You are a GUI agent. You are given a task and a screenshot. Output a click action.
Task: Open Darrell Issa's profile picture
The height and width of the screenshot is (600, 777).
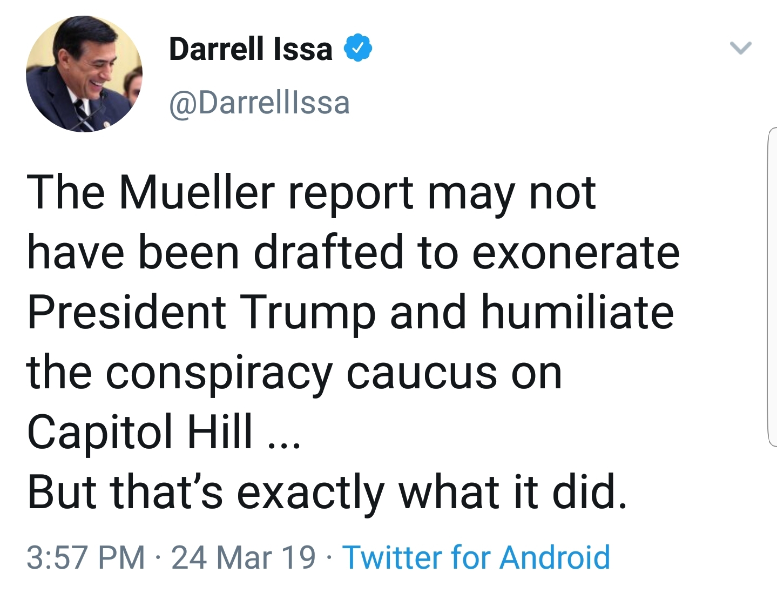tap(84, 73)
